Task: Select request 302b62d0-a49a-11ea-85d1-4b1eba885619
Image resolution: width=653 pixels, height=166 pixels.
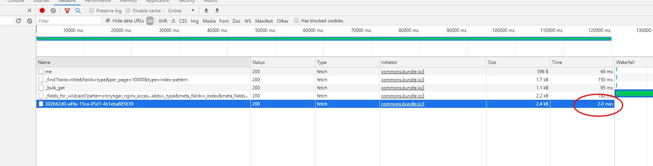Action: [325, 104]
